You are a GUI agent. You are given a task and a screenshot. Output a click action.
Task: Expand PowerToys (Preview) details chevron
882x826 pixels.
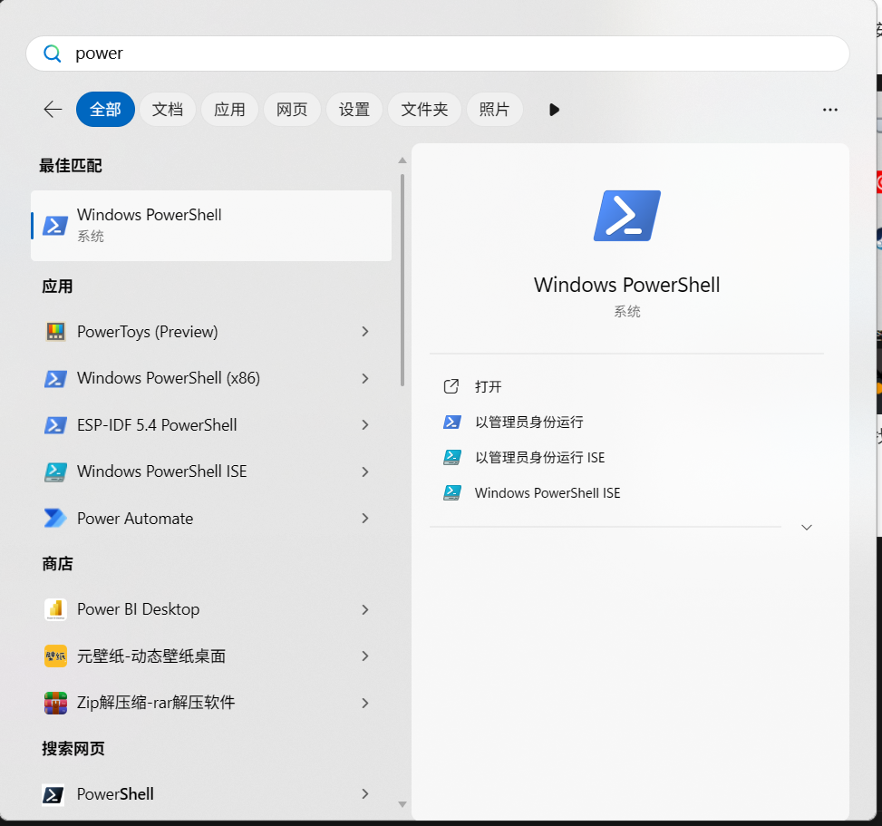pyautogui.click(x=365, y=332)
